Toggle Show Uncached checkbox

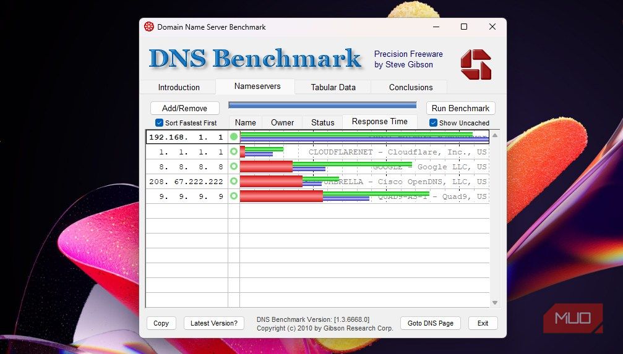coord(434,122)
